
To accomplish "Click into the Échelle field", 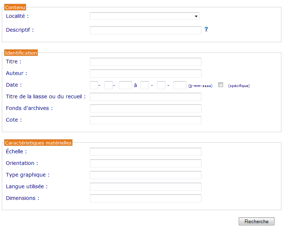I will click(x=145, y=152).
